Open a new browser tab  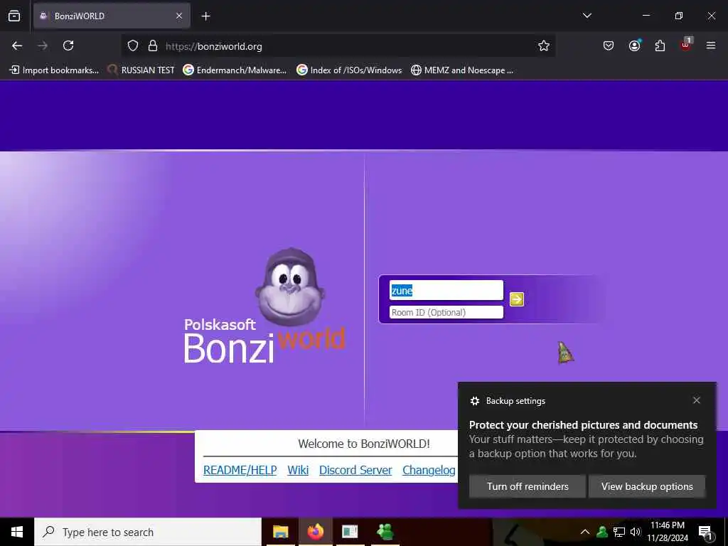tap(205, 16)
